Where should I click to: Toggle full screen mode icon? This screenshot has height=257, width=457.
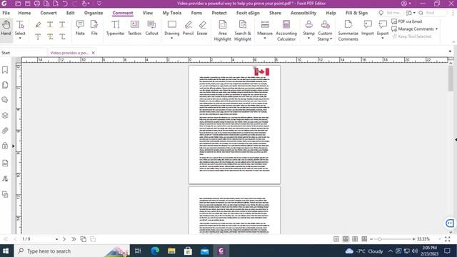click(448, 239)
